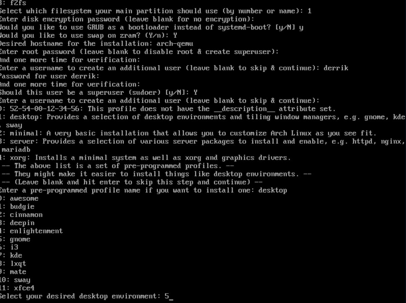Screen dimensions: 406x303
Task: Select the enlightenment entry
Action: coord(31,231)
